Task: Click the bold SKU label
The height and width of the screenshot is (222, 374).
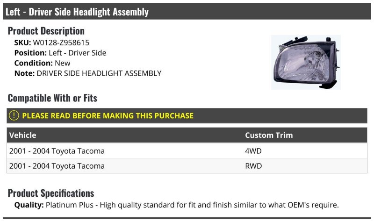Action: tap(22, 43)
